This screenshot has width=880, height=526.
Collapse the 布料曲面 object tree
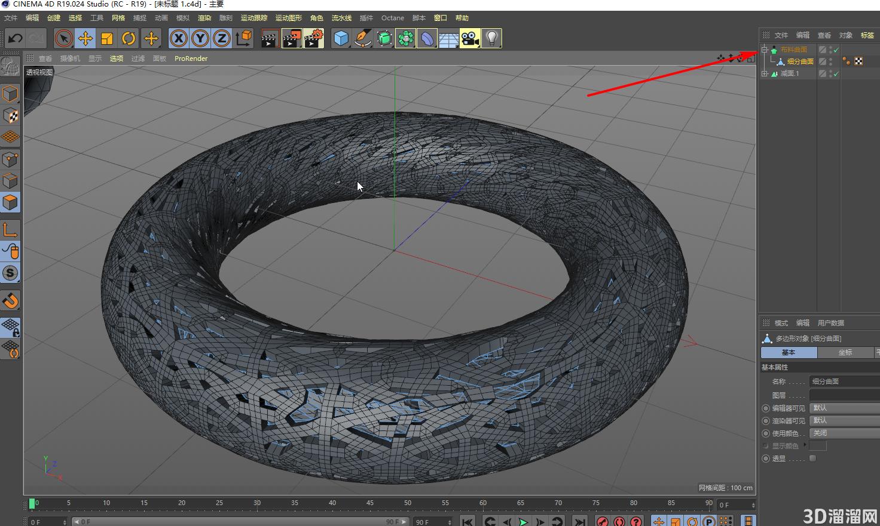pyautogui.click(x=765, y=50)
